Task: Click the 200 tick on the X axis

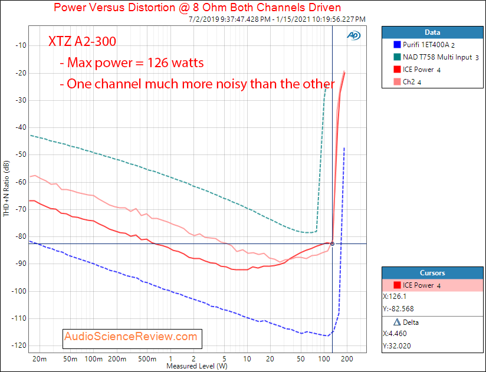Action: (347, 359)
